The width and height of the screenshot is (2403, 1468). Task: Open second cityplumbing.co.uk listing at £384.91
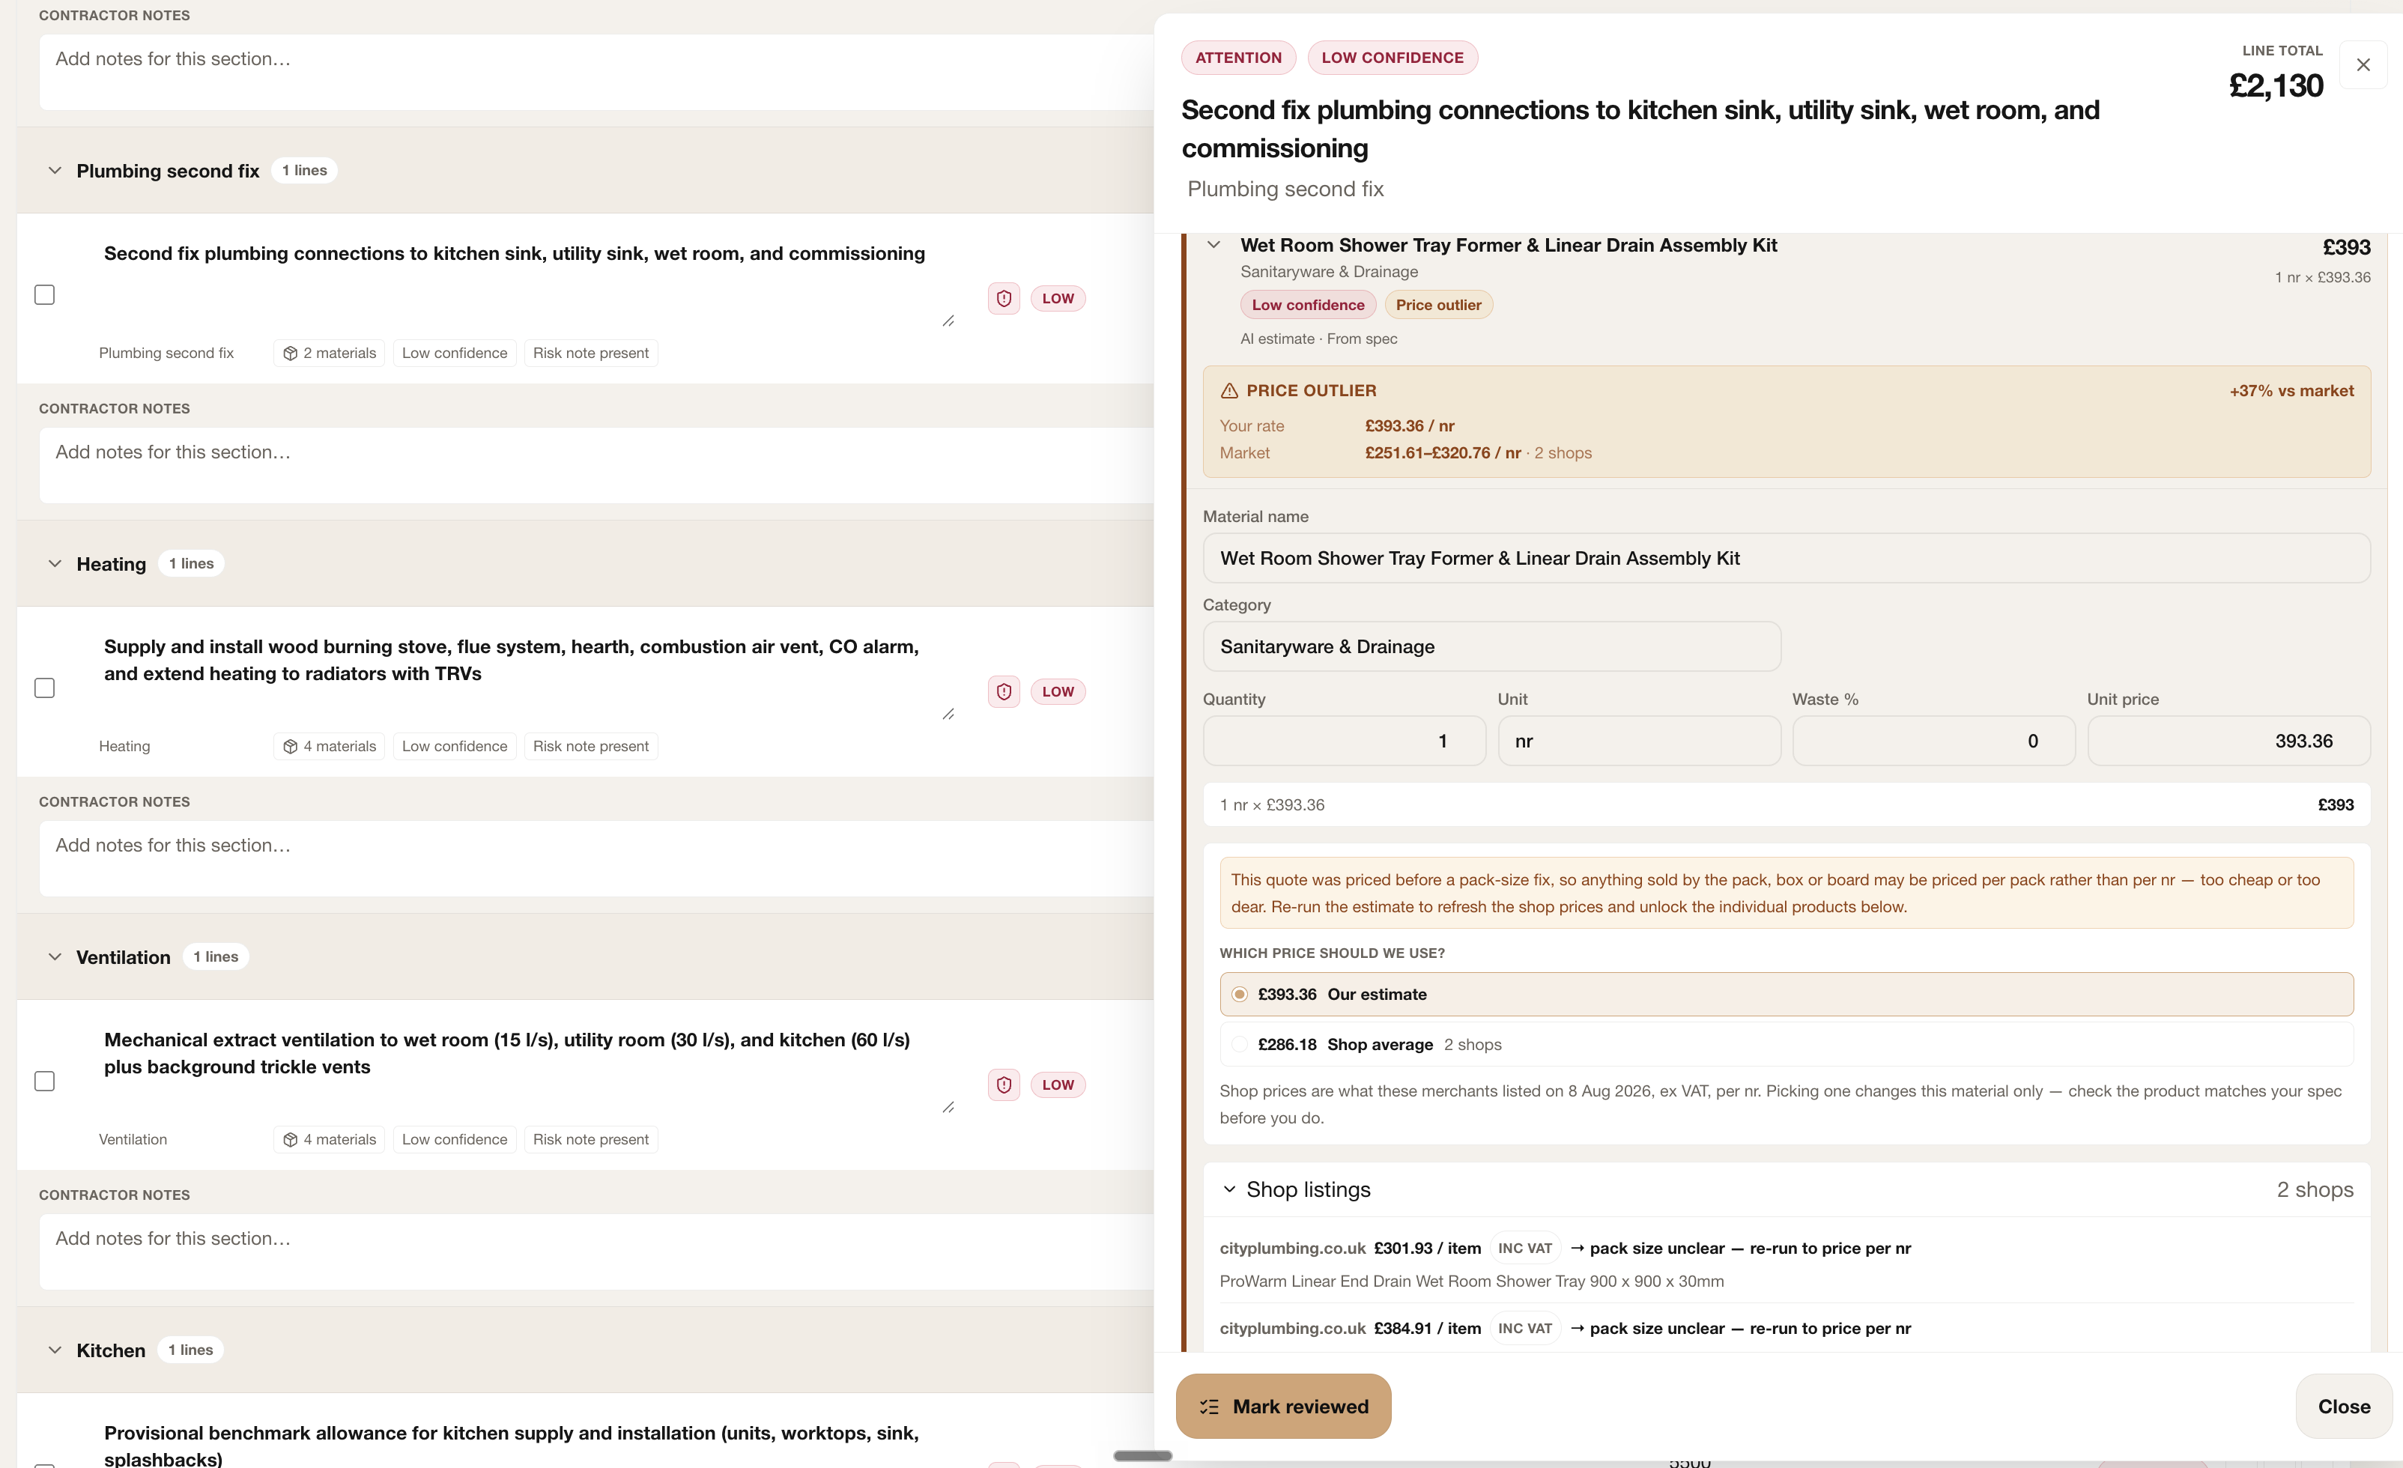(x=1292, y=1329)
